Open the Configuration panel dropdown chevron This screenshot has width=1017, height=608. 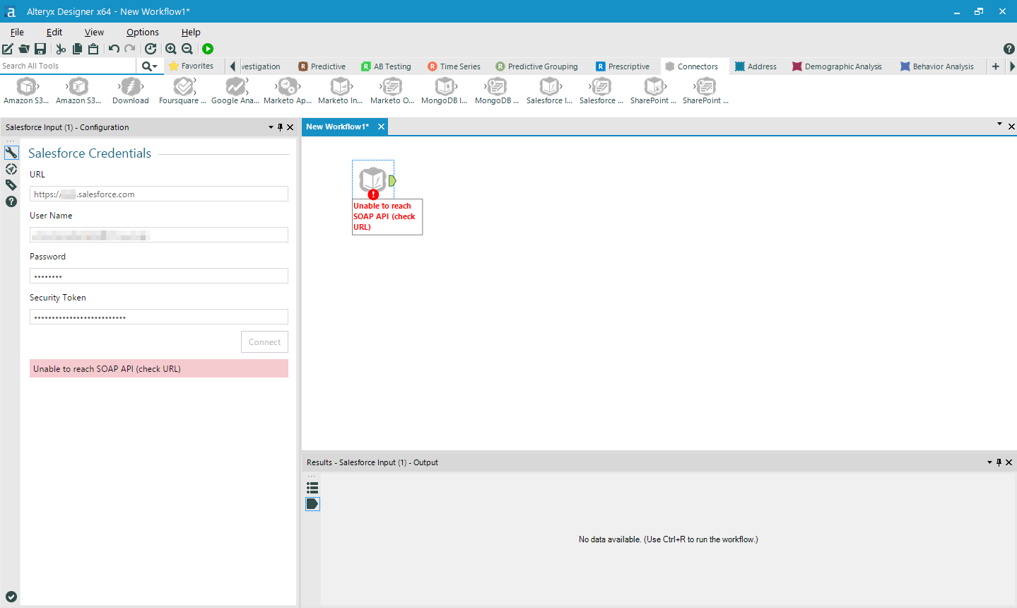pyautogui.click(x=270, y=127)
